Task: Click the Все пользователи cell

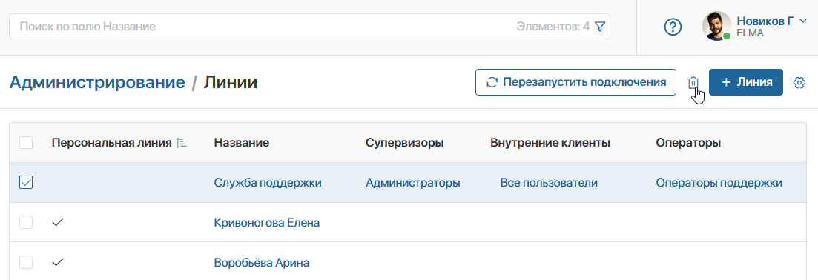Action: [x=549, y=183]
